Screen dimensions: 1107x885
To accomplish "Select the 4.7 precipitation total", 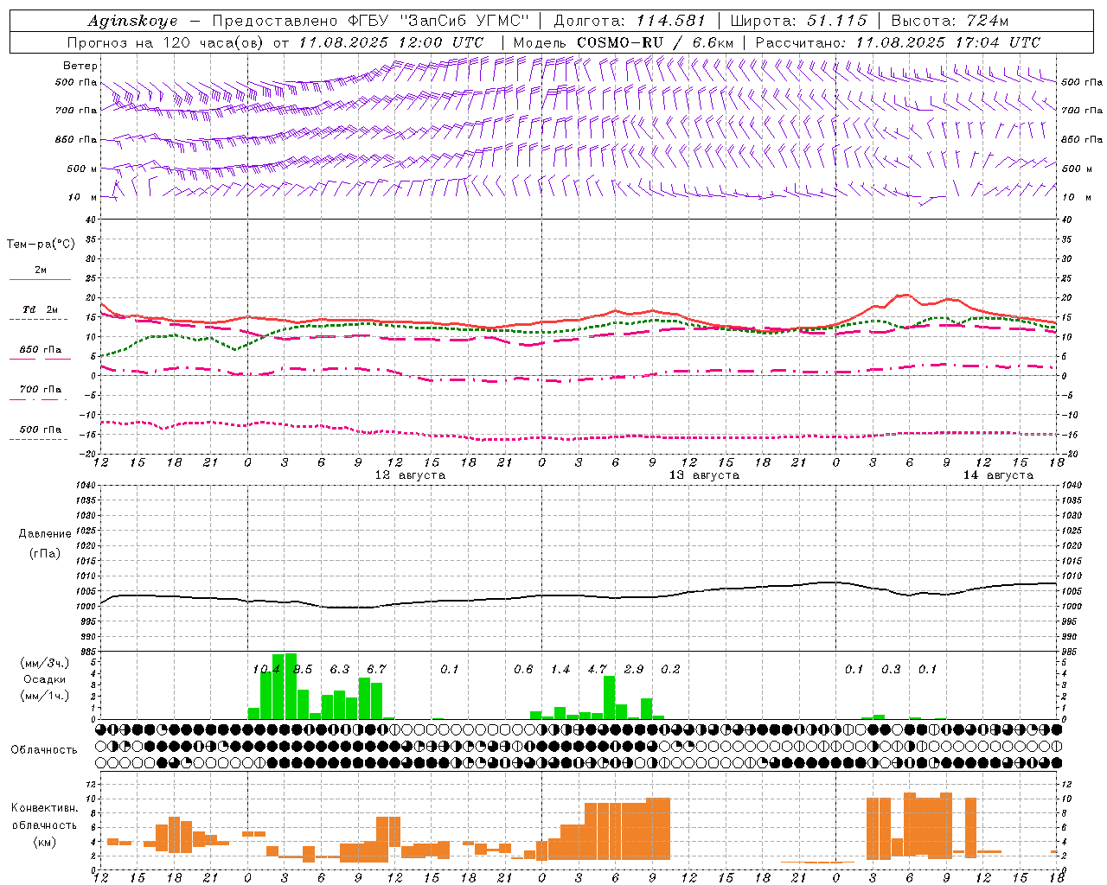I will [597, 670].
